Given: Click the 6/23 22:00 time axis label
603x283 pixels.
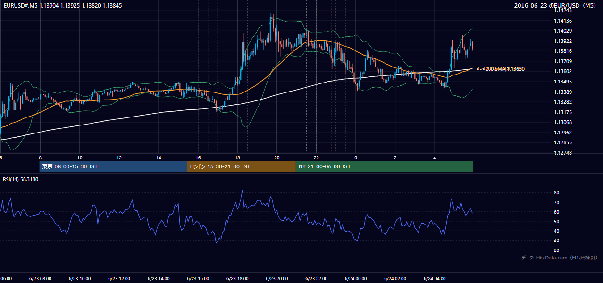Looking at the screenshot, I should (x=317, y=279).
